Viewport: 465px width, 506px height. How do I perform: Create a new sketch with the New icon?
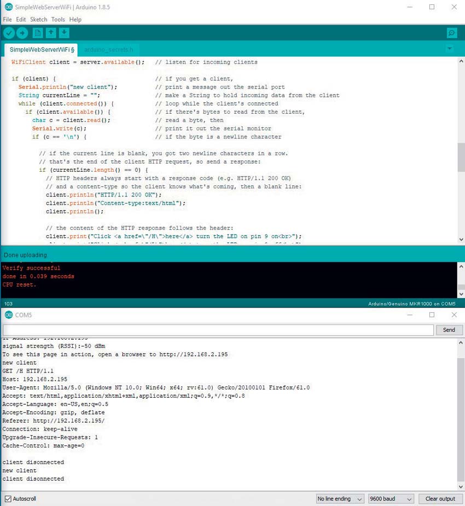pyautogui.click(x=38, y=33)
